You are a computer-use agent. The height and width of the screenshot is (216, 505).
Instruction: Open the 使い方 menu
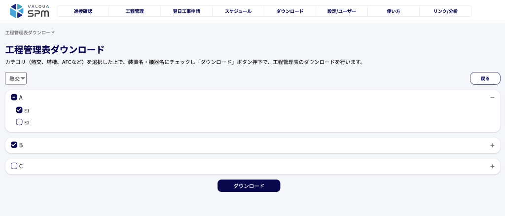coord(393,11)
